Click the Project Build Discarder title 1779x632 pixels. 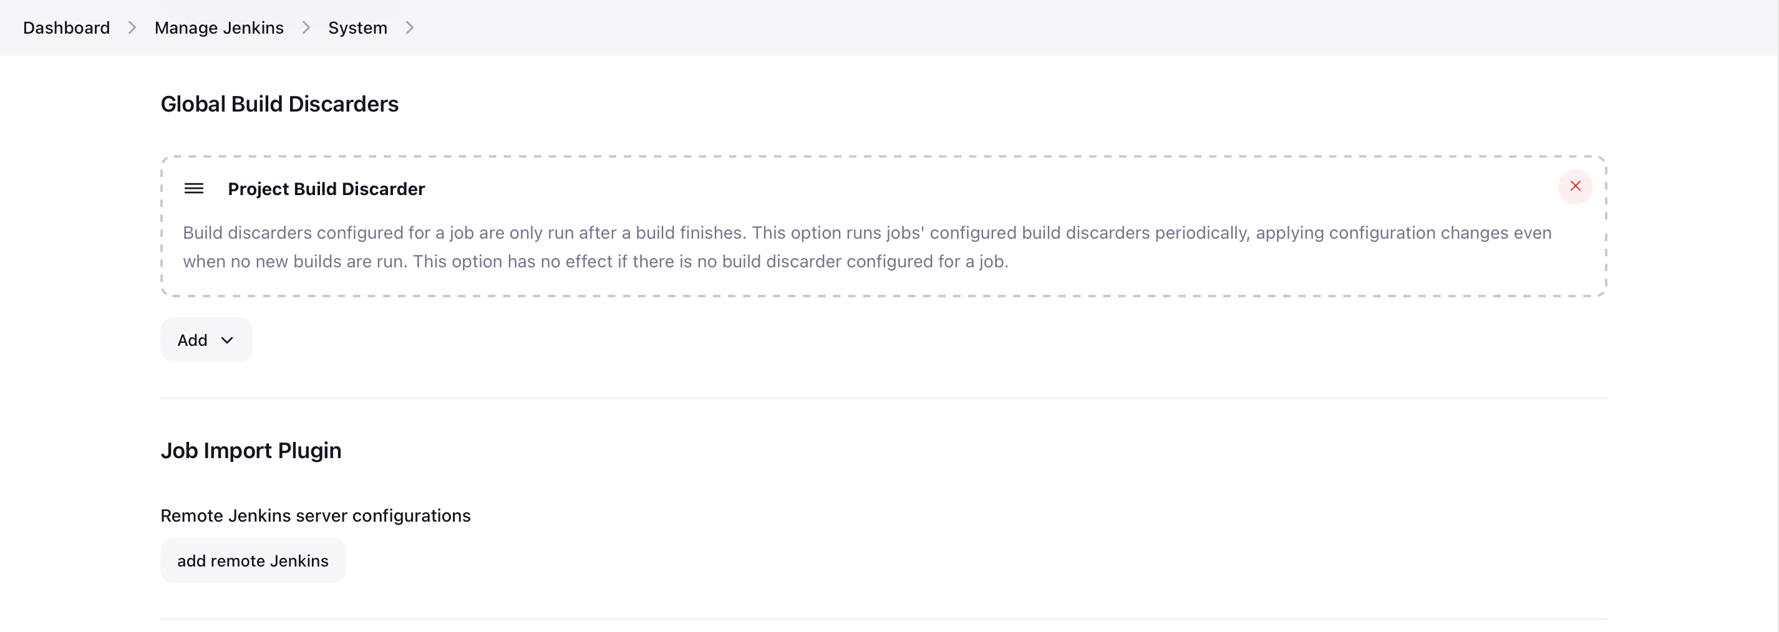tap(326, 189)
